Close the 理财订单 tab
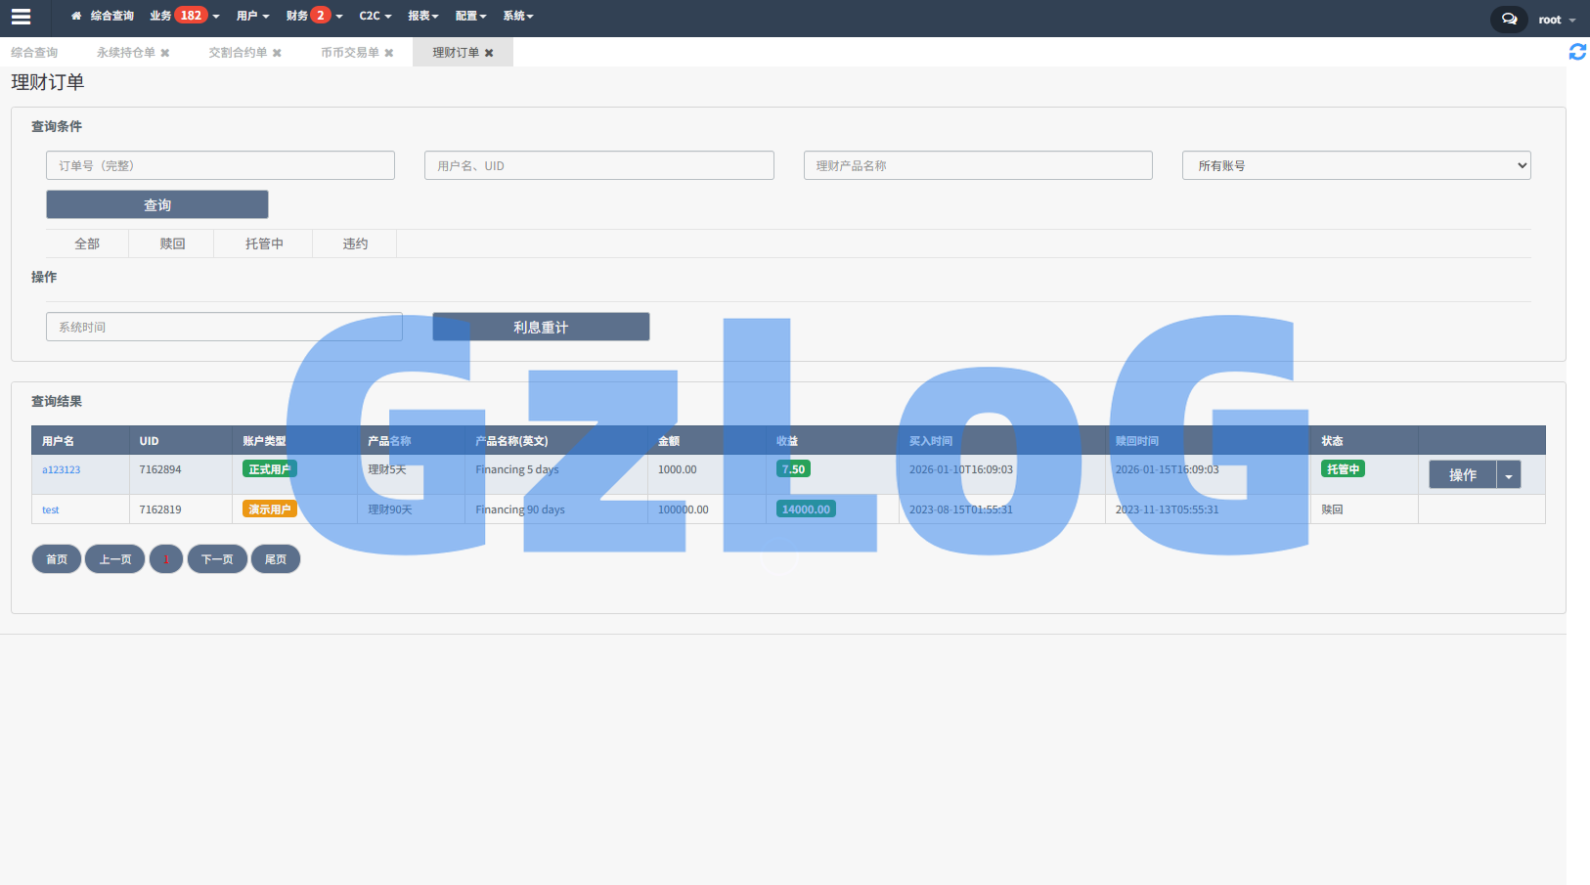1590x885 pixels. pos(489,53)
